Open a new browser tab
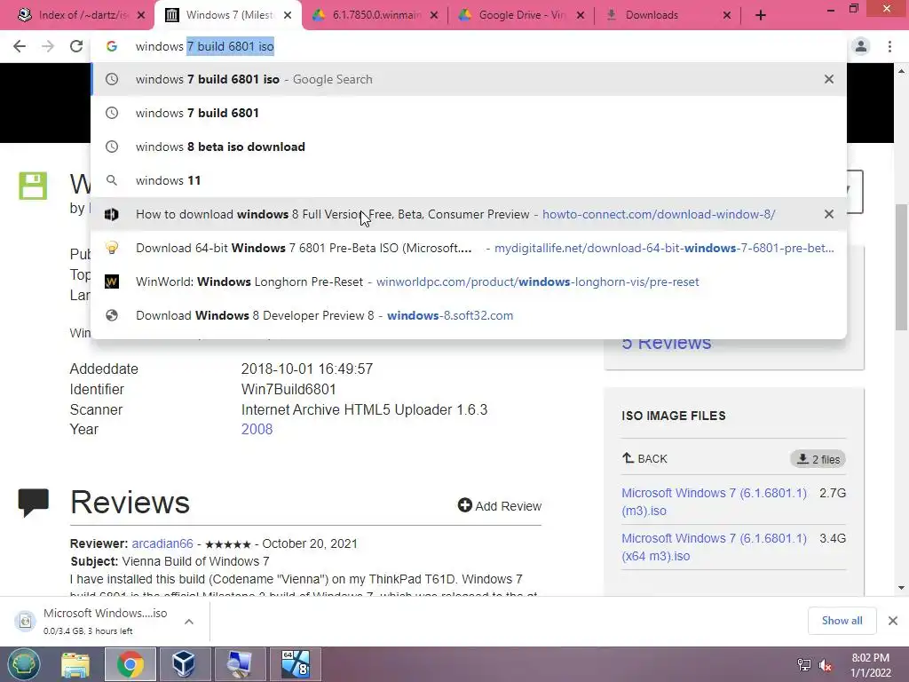 coord(761,15)
